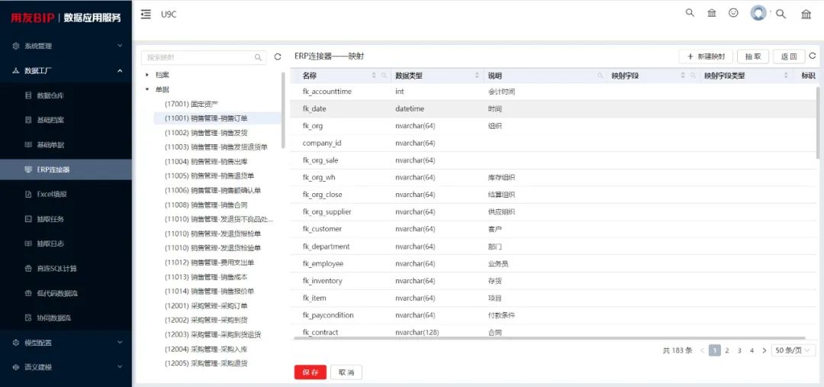Click the 抽取任务 sidebar icon
The width and height of the screenshot is (824, 387).
click(28, 219)
